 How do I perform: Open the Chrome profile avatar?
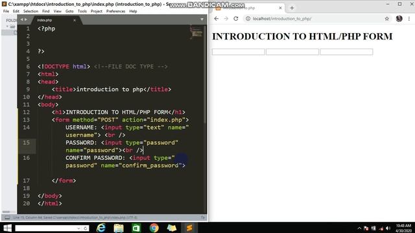[399, 19]
